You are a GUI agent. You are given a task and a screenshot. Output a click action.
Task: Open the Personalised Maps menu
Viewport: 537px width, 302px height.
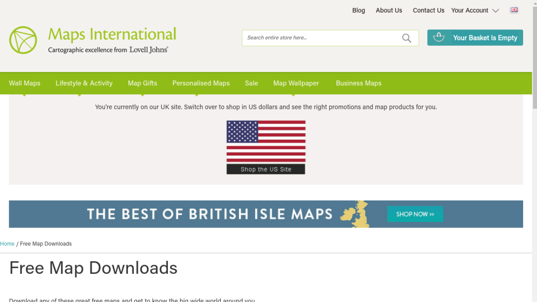[x=201, y=83]
